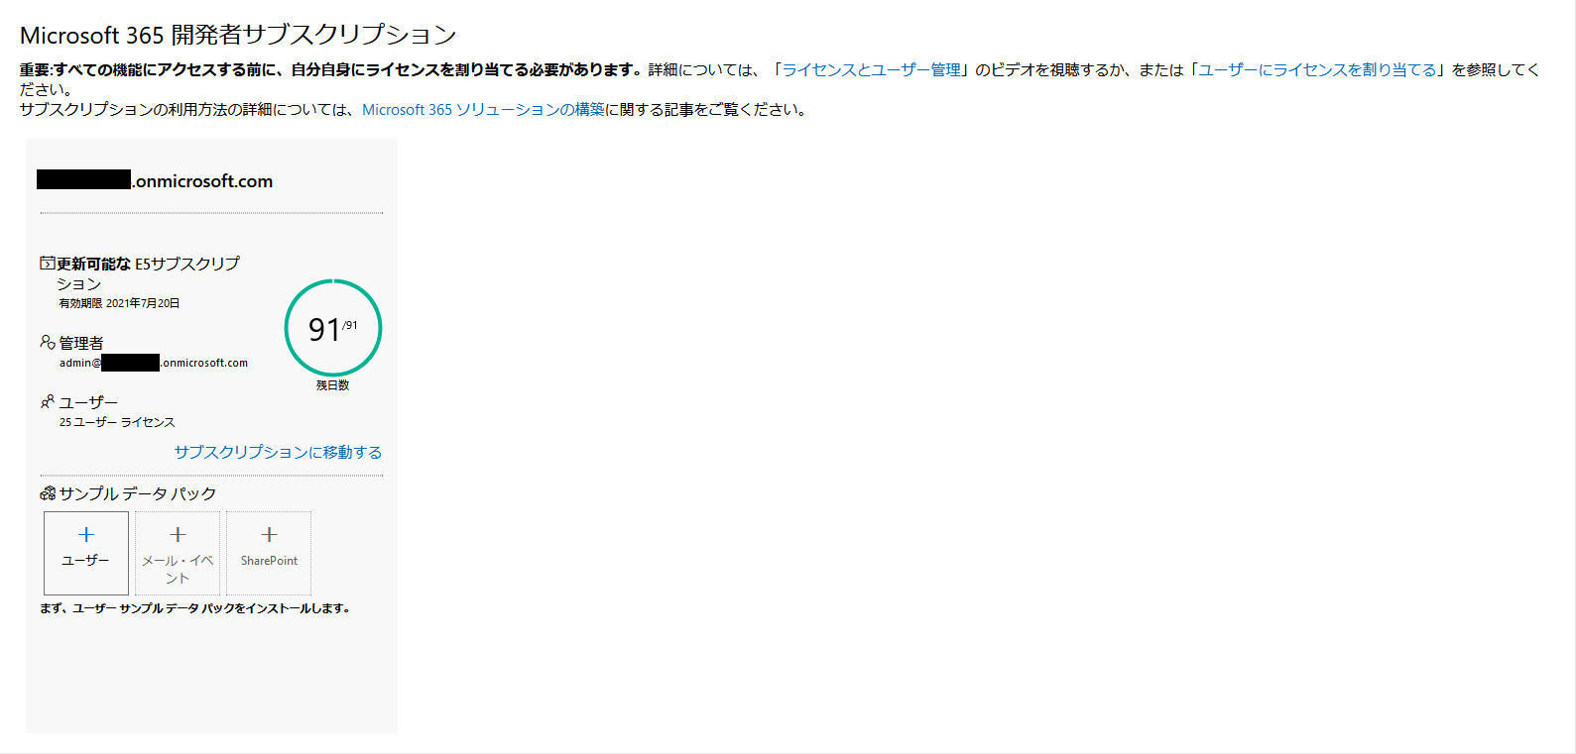This screenshot has width=1576, height=754.
Task: Click the plus icon in メール・イベント tile
Action: (x=178, y=535)
